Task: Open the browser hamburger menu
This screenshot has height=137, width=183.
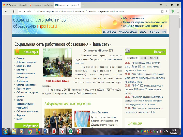Action: coord(161,5)
